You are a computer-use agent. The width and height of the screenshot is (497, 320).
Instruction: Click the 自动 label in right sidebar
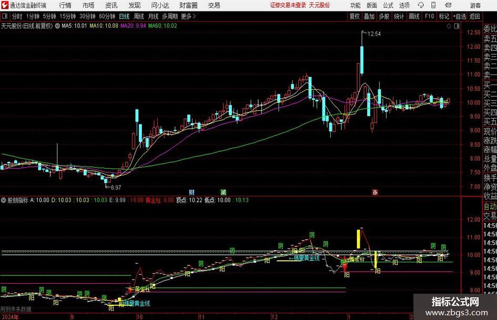point(490,207)
